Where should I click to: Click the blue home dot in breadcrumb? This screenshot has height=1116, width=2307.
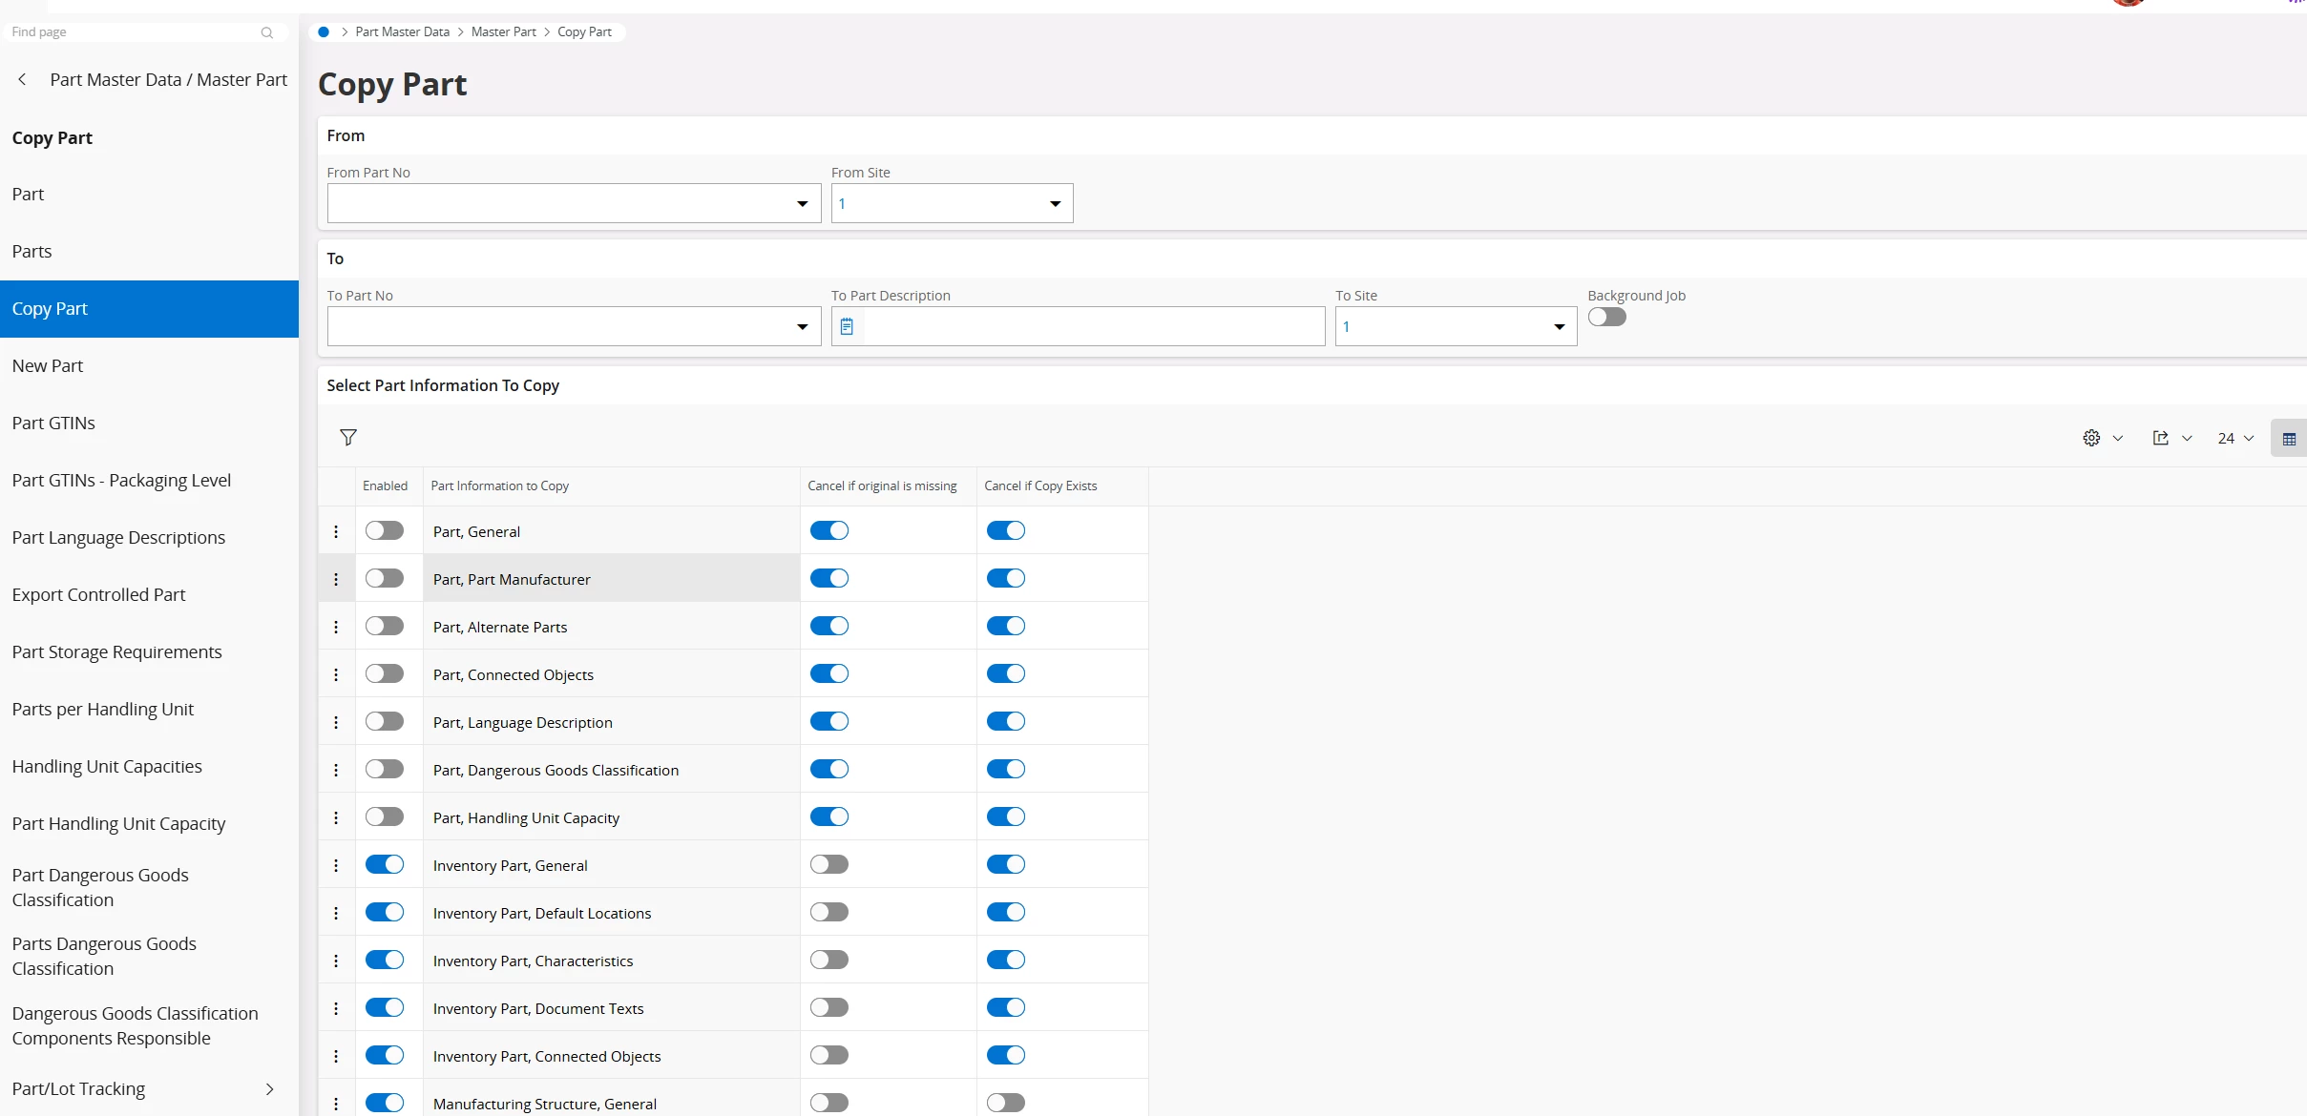[x=324, y=32]
